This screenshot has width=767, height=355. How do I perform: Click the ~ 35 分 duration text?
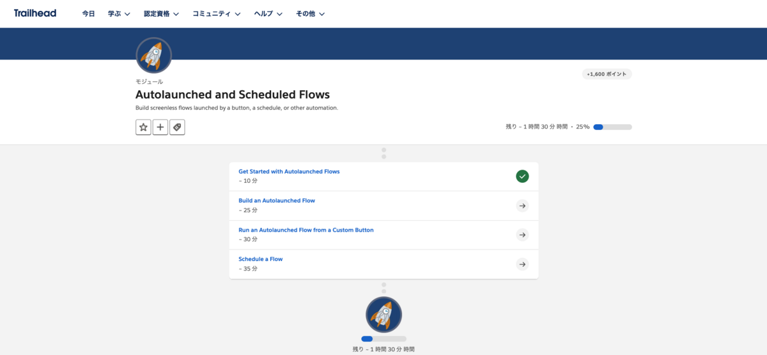tap(248, 269)
